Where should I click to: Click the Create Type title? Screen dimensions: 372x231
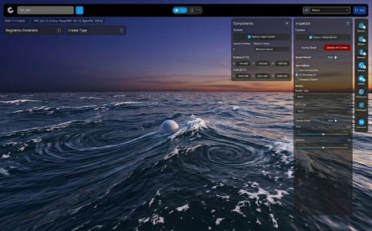tap(77, 30)
